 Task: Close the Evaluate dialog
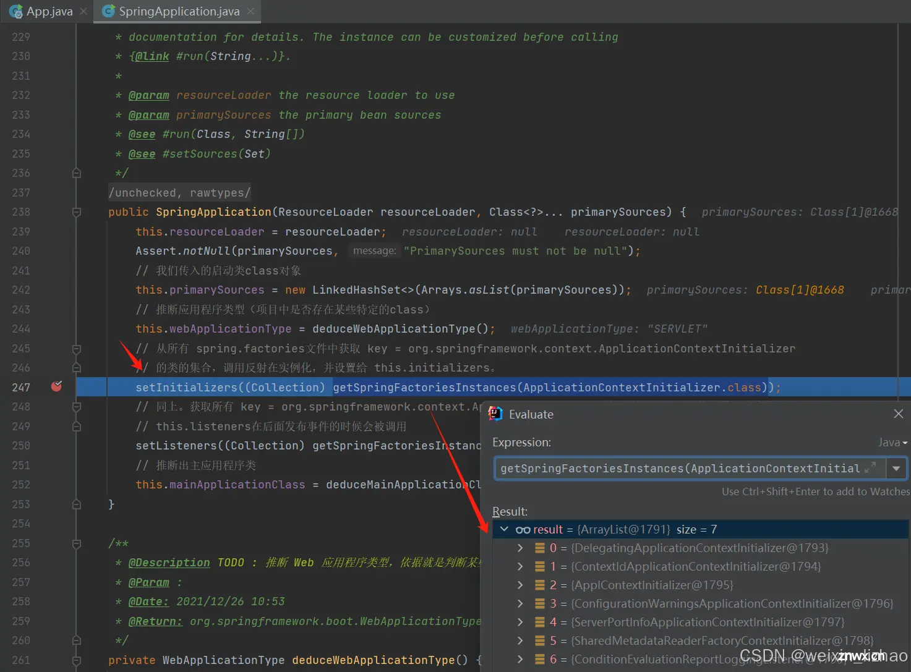point(899,414)
